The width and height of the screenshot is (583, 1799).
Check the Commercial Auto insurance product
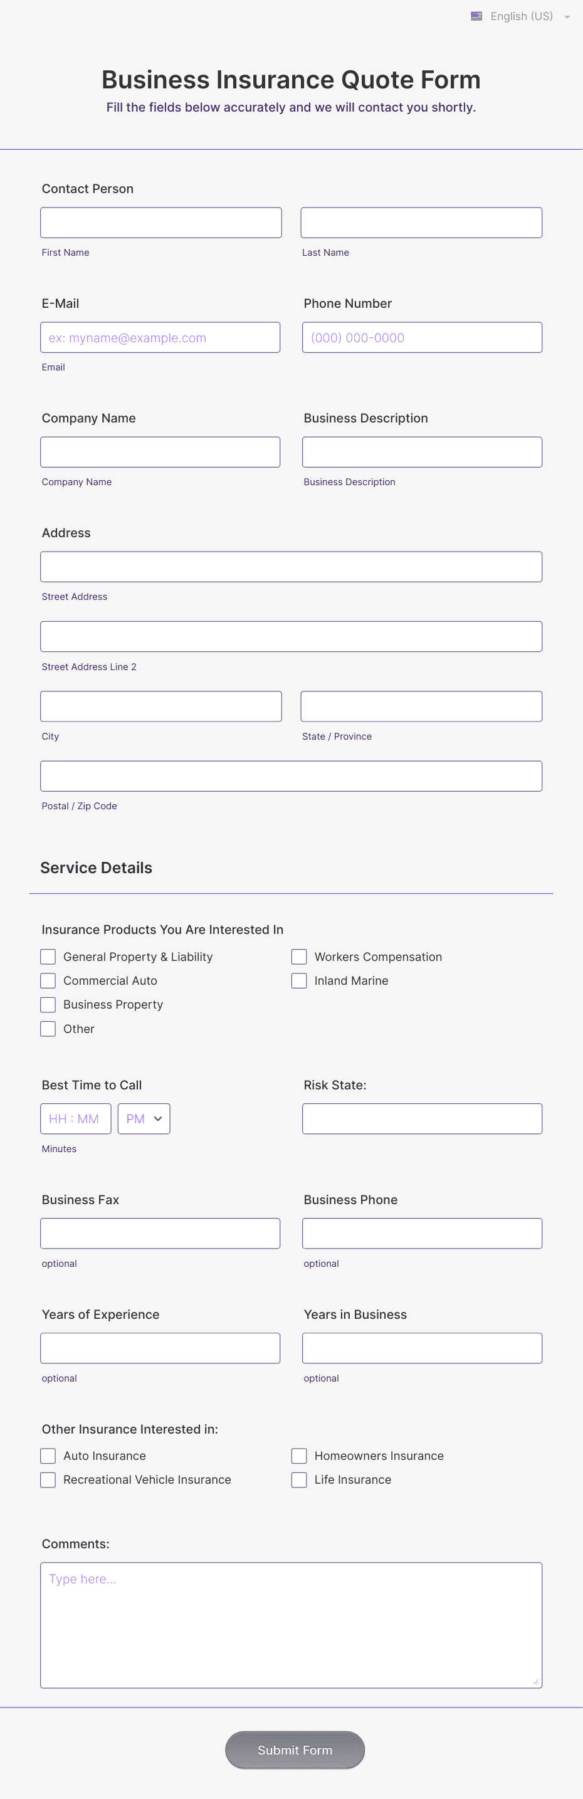coord(48,980)
